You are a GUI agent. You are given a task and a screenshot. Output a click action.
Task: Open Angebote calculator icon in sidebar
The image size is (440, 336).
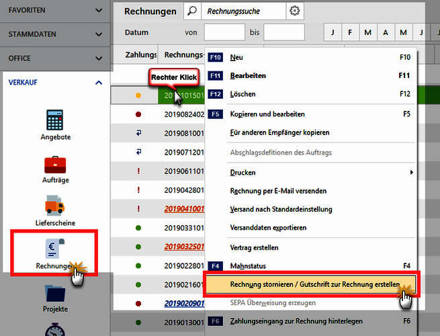click(55, 120)
